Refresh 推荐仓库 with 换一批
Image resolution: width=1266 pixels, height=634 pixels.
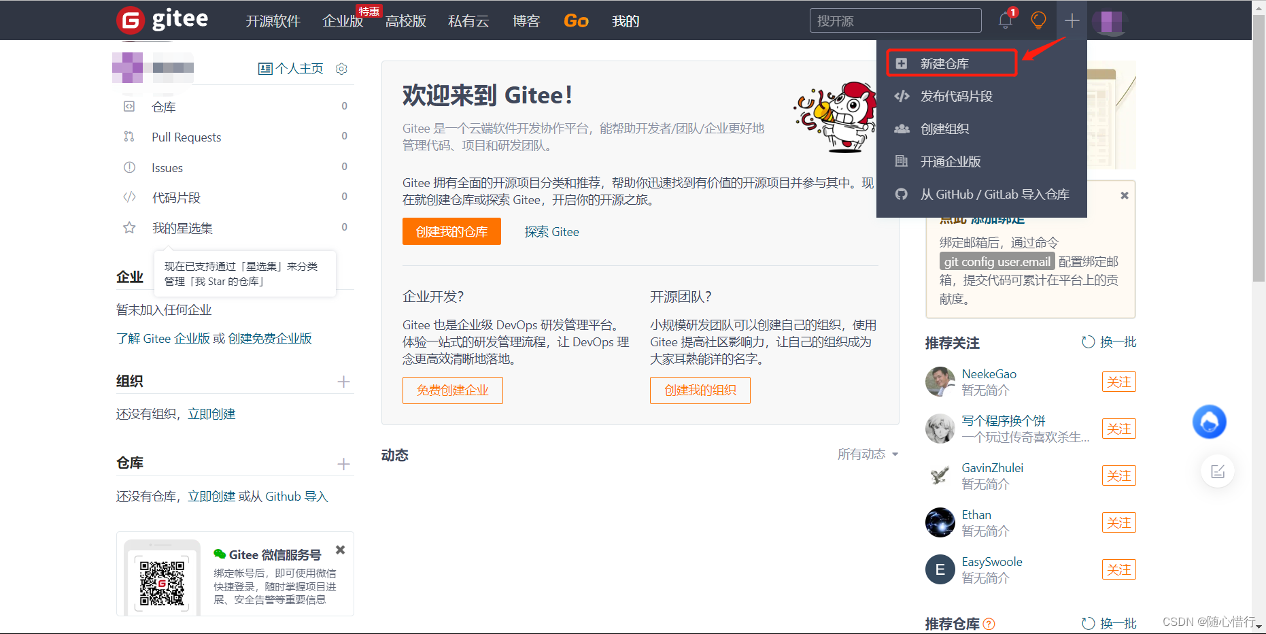point(1109,623)
